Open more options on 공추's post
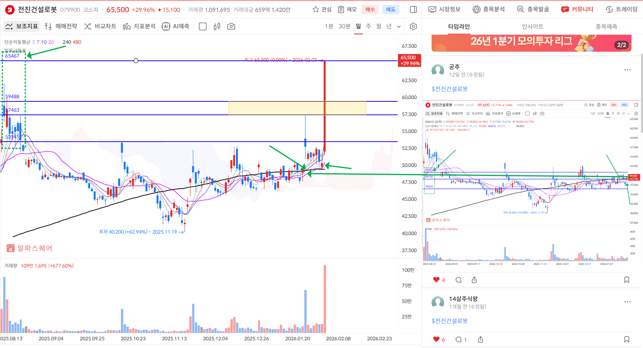643x348 pixels. pyautogui.click(x=628, y=70)
